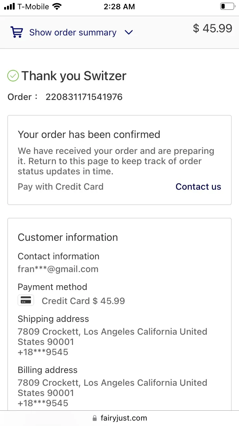
Task: Select the order number 220831171541976
Action: [x=84, y=97]
